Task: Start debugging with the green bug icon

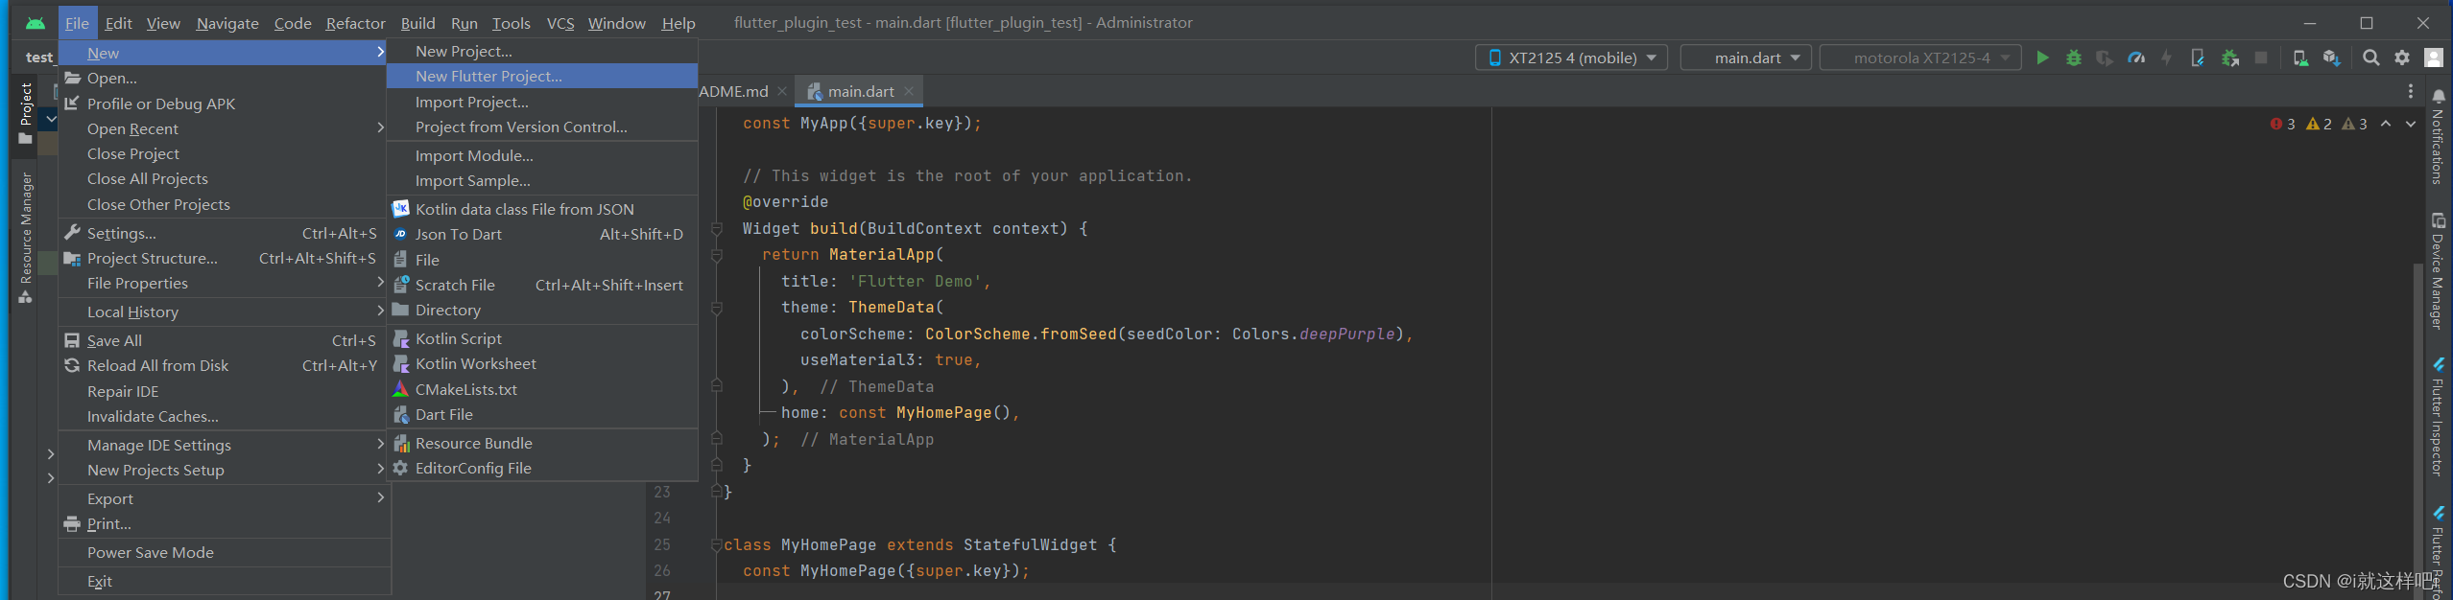Action: (2074, 58)
